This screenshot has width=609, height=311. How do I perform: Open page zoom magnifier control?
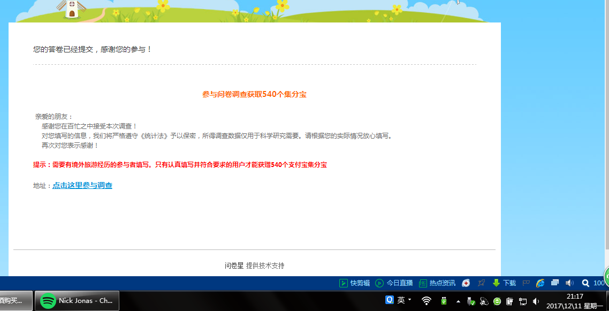point(585,283)
